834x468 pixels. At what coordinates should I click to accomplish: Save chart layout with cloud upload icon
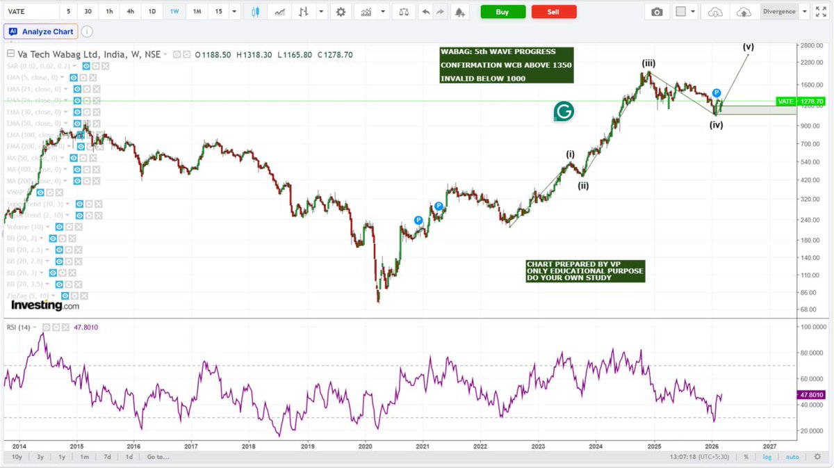tap(743, 12)
